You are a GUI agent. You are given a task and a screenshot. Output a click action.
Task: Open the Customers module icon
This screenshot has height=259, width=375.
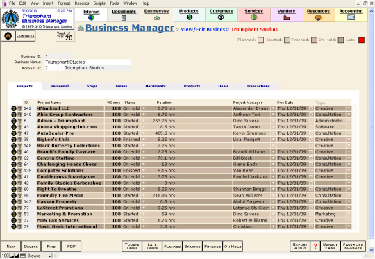[x=221, y=17]
